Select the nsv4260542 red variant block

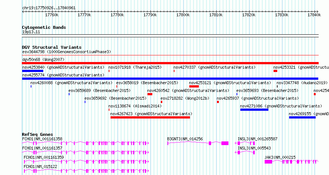[x=150, y=94]
